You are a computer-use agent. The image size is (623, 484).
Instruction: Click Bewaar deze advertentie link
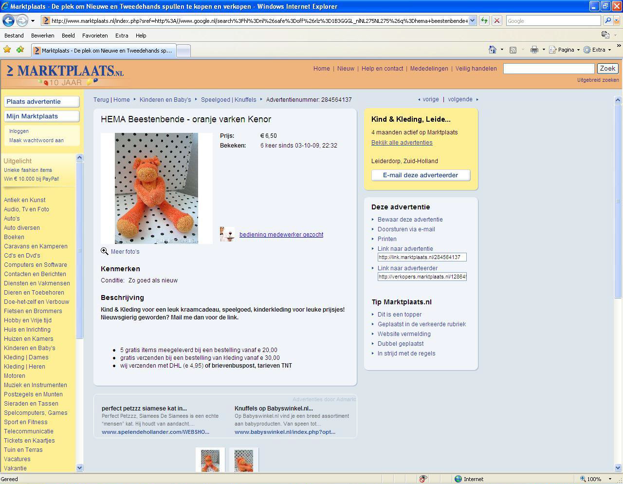point(410,220)
